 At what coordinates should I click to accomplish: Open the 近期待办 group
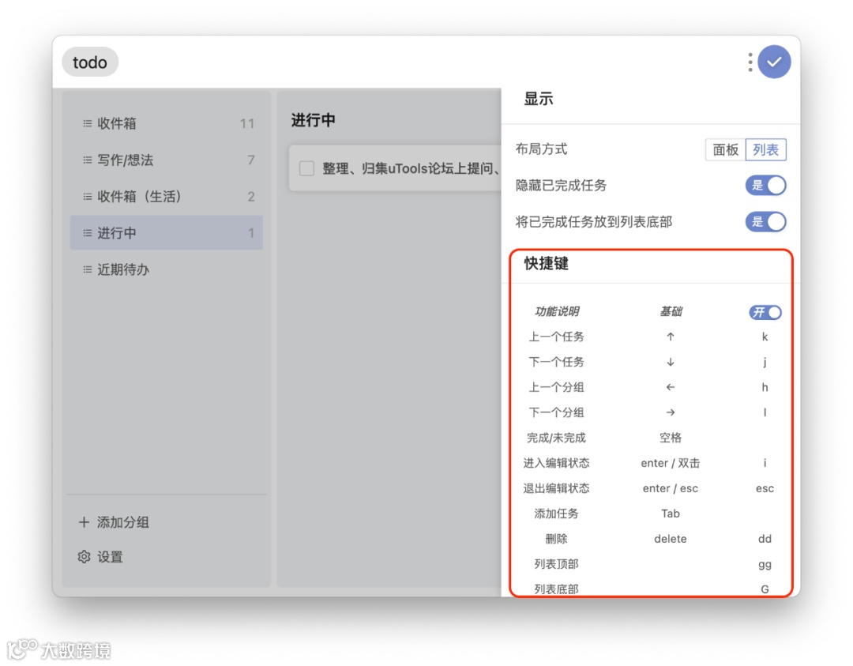coord(167,269)
